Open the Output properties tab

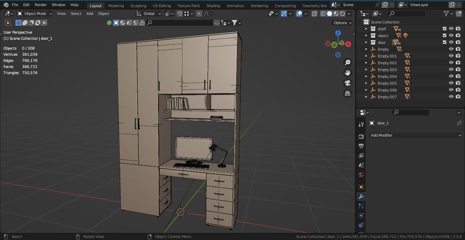[x=361, y=146]
